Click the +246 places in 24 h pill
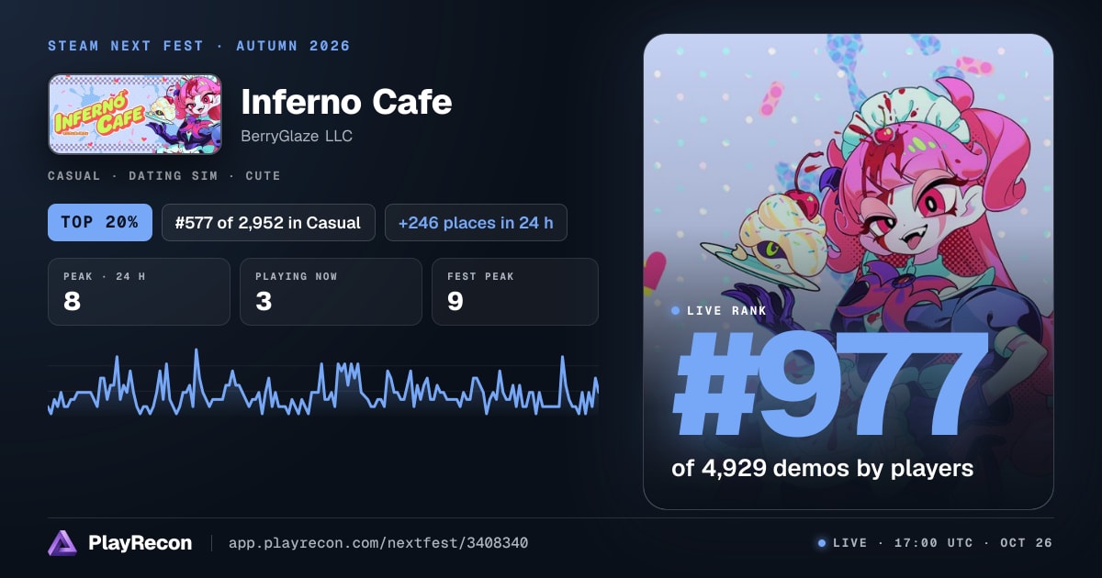This screenshot has height=578, width=1102. pyautogui.click(x=476, y=222)
